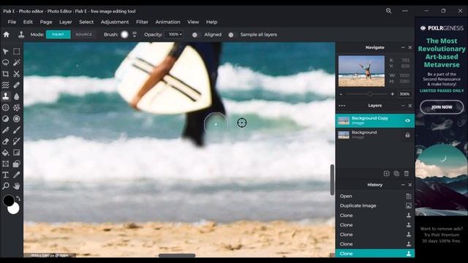This screenshot has height=263, width=468.
Task: Open the View menu
Action: coord(193,22)
